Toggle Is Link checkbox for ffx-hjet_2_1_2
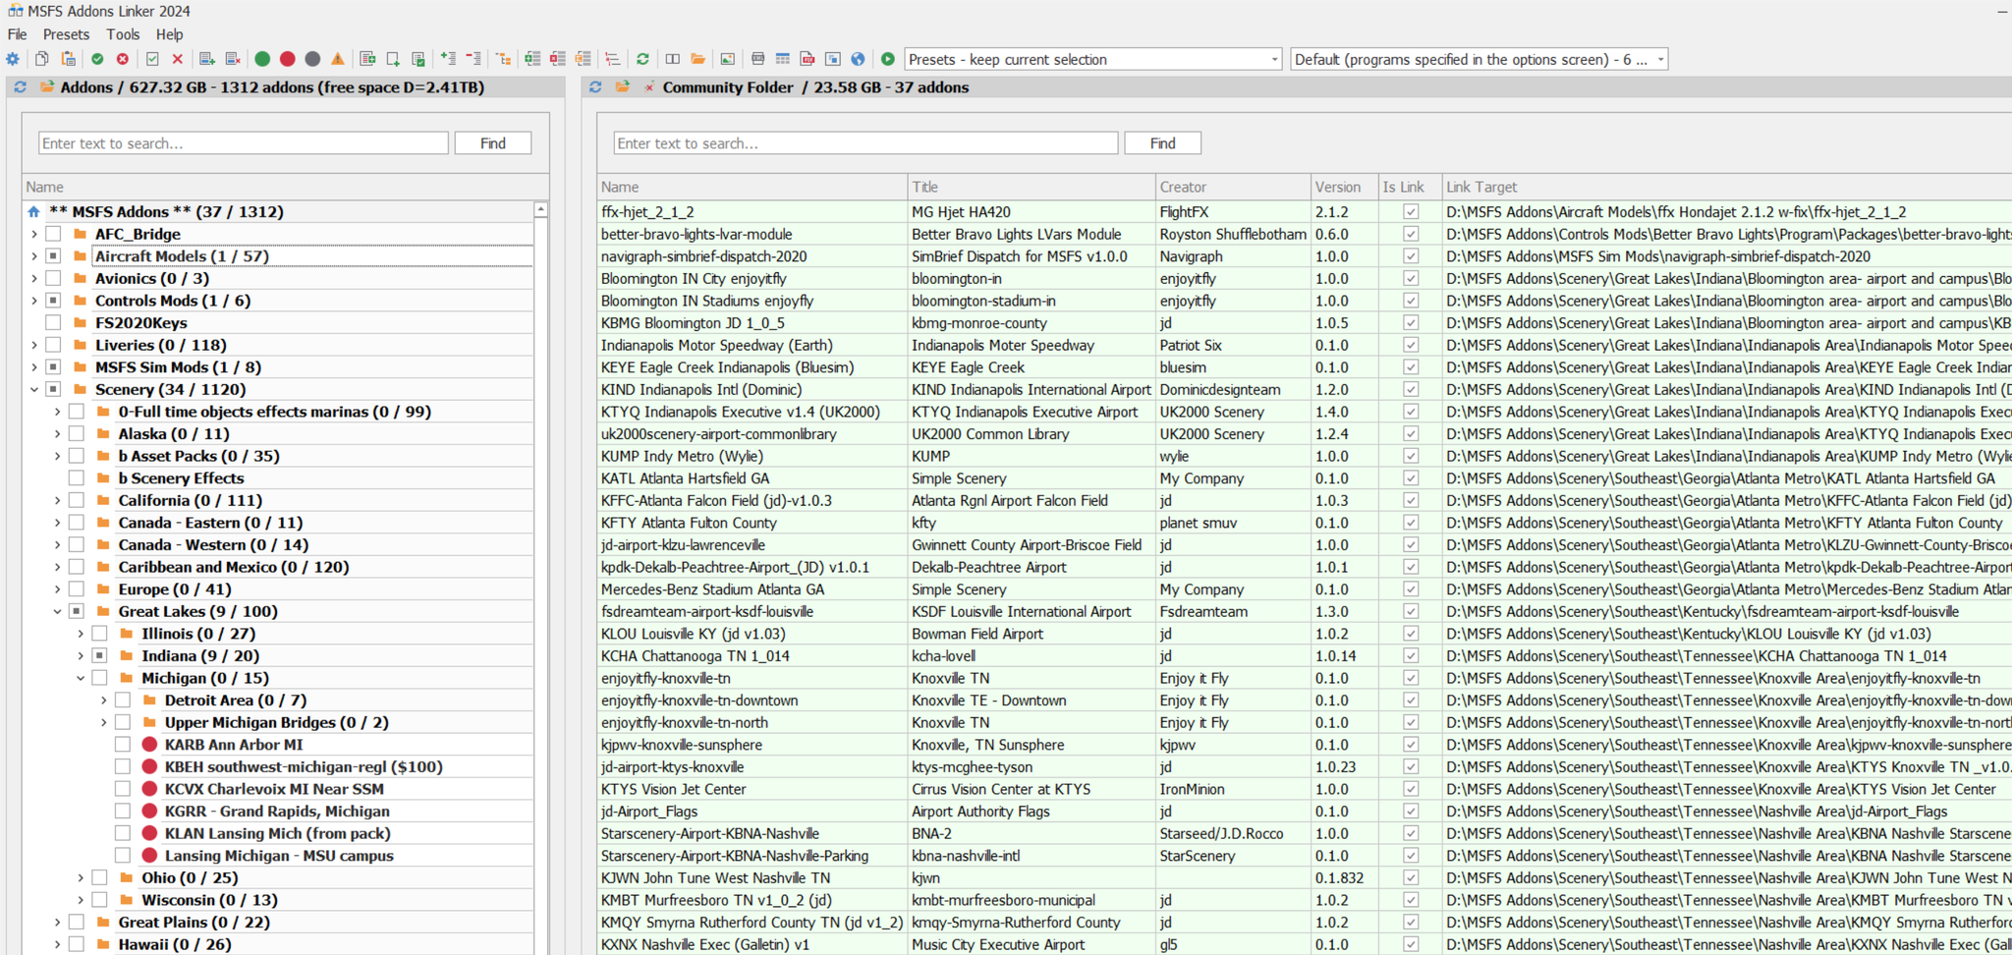The width and height of the screenshot is (2012, 955). point(1411,212)
